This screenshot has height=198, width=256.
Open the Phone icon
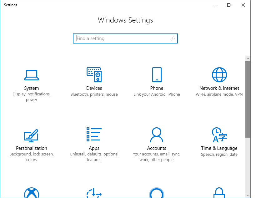[157, 75]
